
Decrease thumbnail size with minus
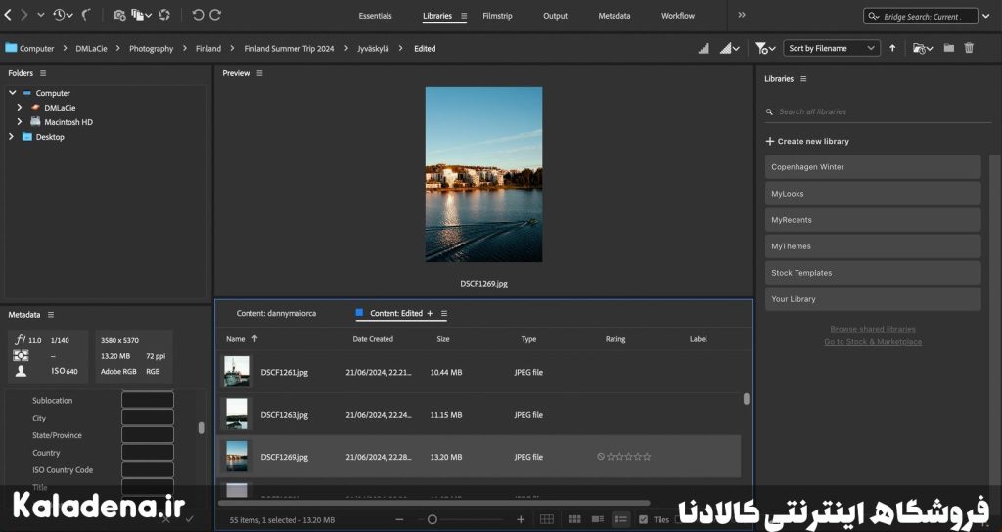point(399,520)
